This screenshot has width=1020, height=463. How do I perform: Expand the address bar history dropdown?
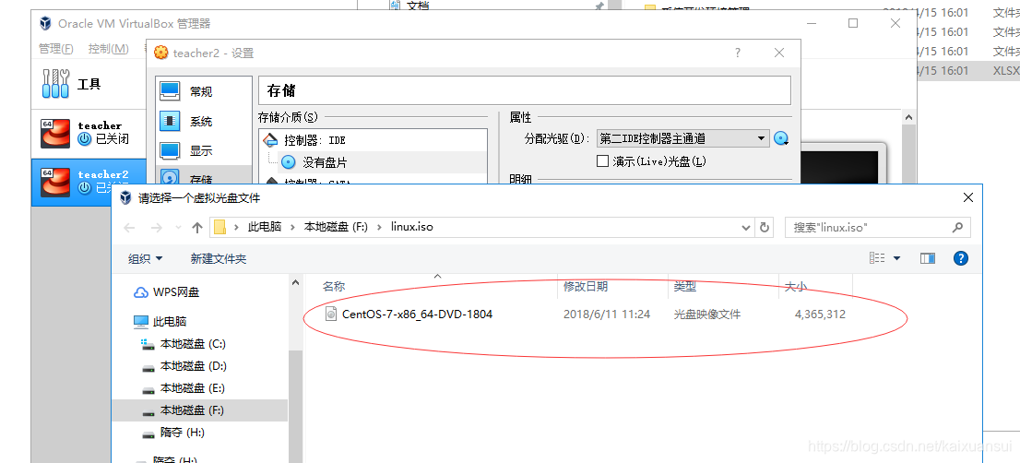(747, 227)
